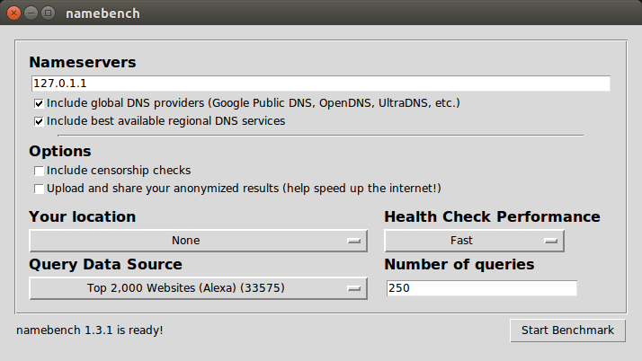
Task: Click the Include best available regional label
Action: 166,120
